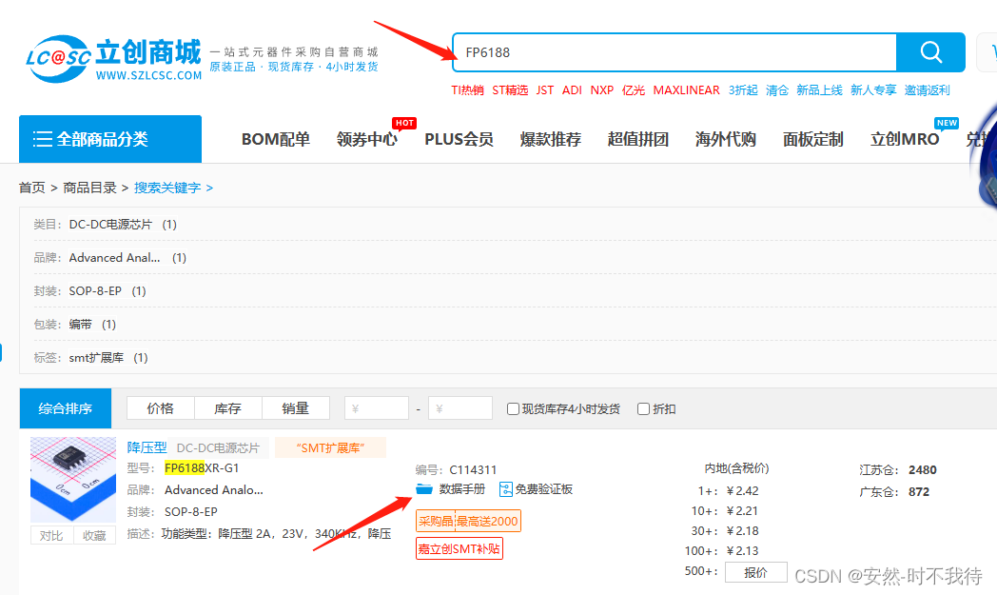Open the 海外代购 menu item
This screenshot has height=595, width=997.
pyautogui.click(x=726, y=138)
